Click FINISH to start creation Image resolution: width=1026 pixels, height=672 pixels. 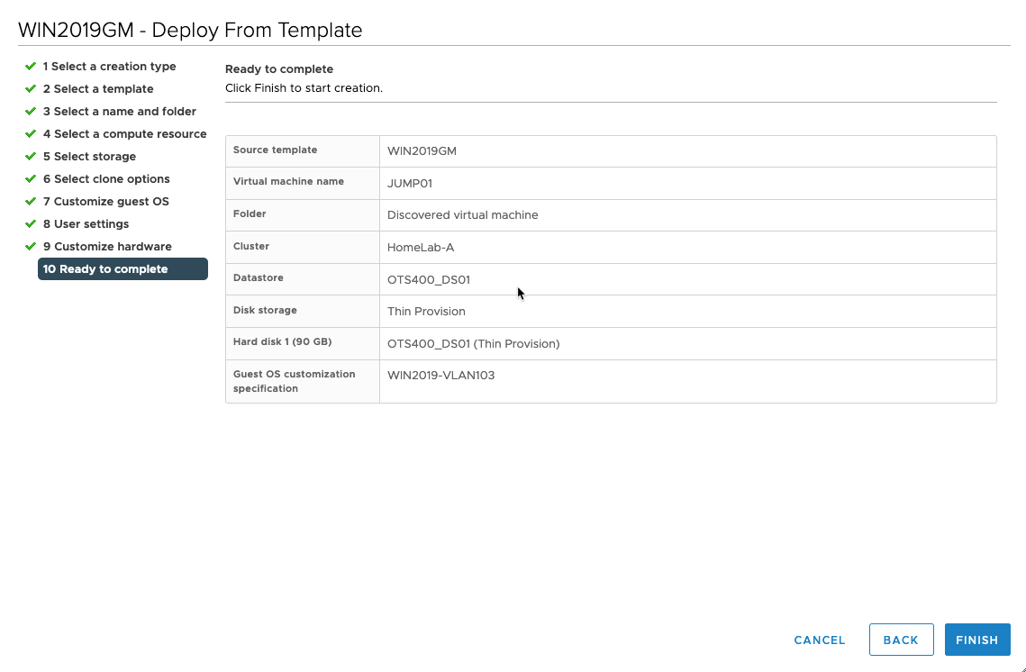click(x=977, y=640)
